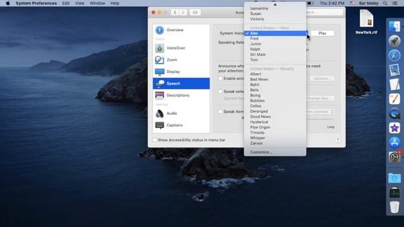404x227 pixels.
Task: Check Show Accessibility status in menu bar
Action: click(x=155, y=140)
